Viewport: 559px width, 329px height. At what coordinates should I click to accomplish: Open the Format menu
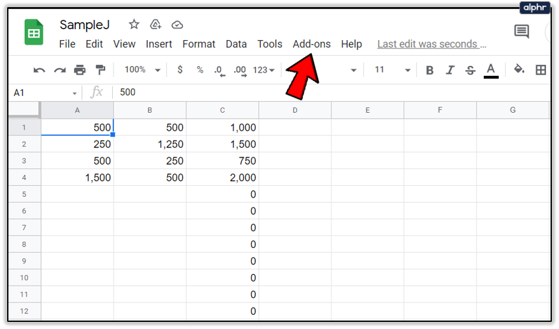click(x=199, y=44)
